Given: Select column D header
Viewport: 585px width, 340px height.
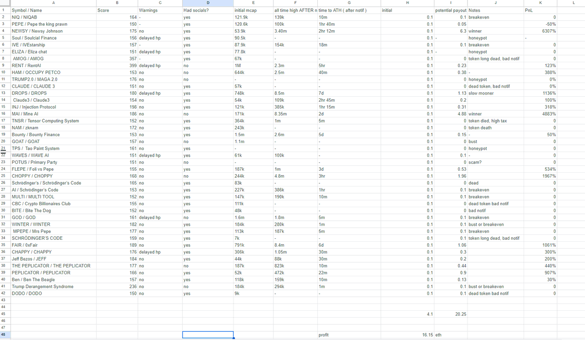Looking at the screenshot, I should [x=208, y=3].
